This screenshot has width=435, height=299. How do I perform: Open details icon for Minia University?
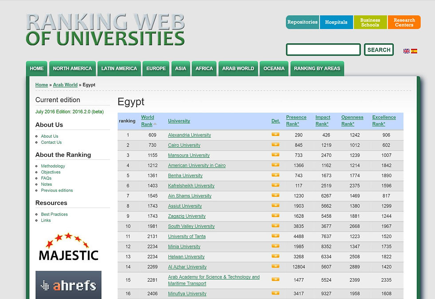coord(275,246)
